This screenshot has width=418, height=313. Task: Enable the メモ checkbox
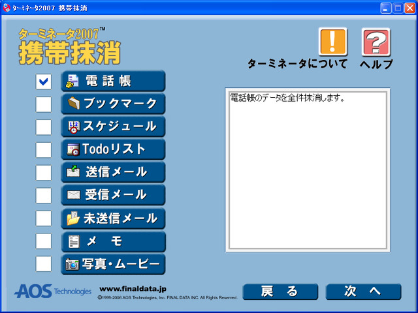pos(44,241)
